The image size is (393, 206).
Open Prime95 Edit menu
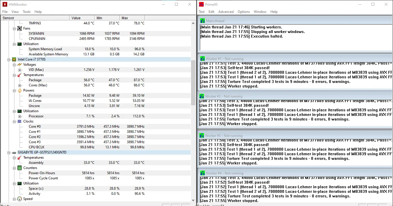211,12
